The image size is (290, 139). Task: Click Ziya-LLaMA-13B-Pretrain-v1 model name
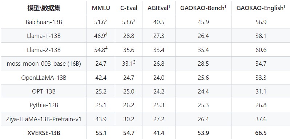(x=44, y=119)
